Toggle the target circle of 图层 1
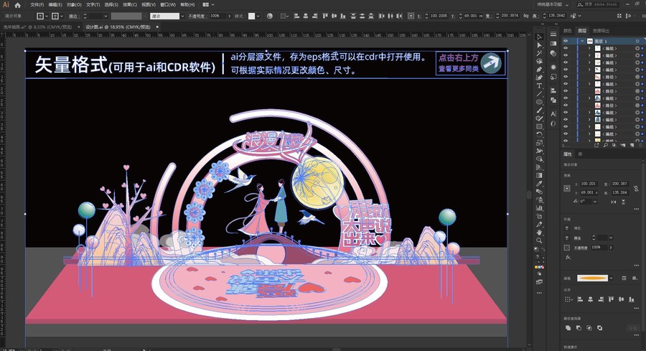646x351 pixels. (x=637, y=41)
